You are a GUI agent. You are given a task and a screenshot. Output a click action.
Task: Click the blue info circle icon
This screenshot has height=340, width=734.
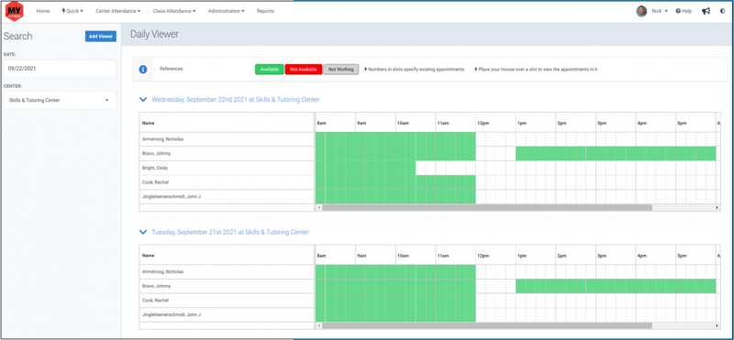pos(143,70)
